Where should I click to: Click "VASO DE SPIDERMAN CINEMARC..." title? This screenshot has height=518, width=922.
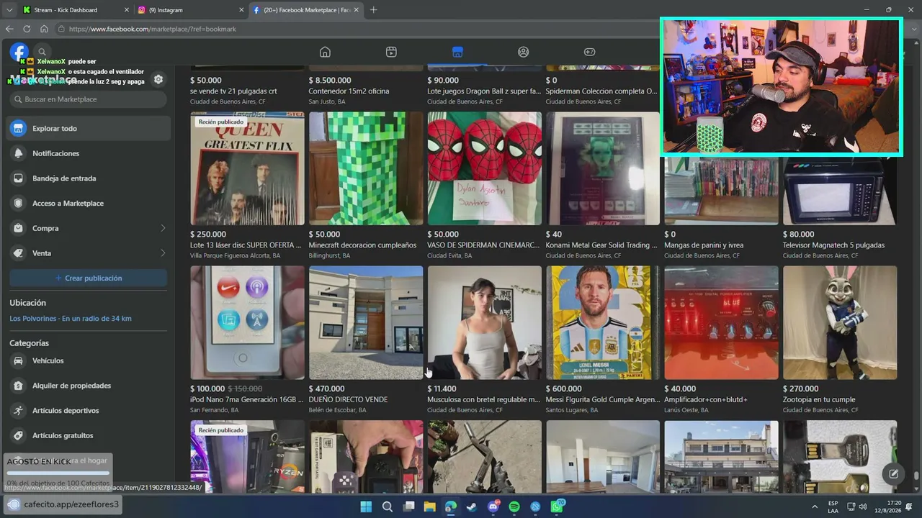483,245
